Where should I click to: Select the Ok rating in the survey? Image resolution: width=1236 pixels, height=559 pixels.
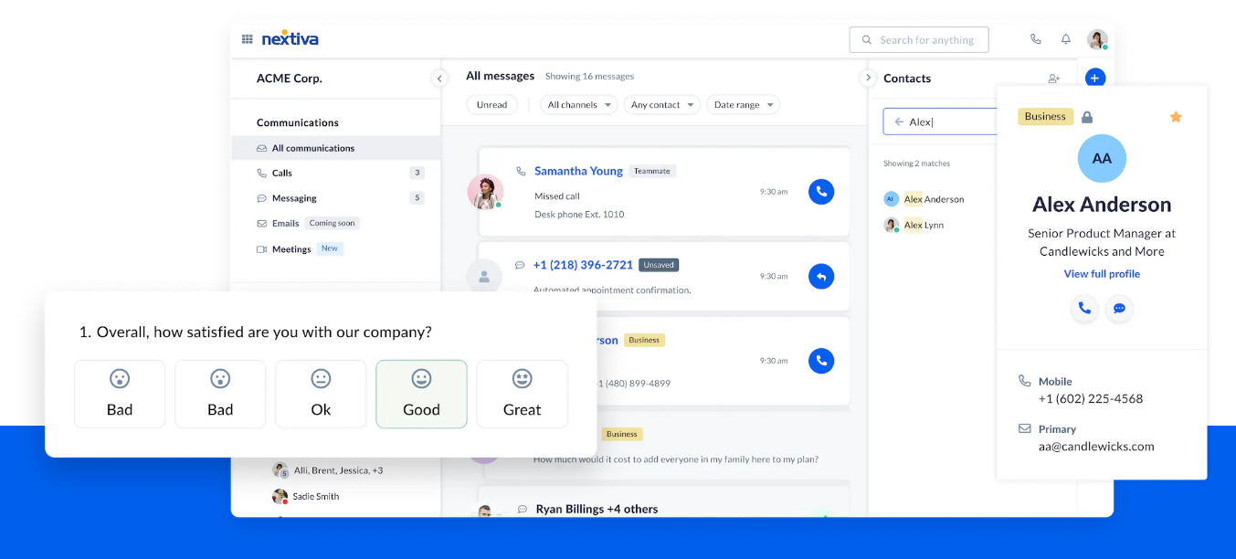pyautogui.click(x=321, y=394)
